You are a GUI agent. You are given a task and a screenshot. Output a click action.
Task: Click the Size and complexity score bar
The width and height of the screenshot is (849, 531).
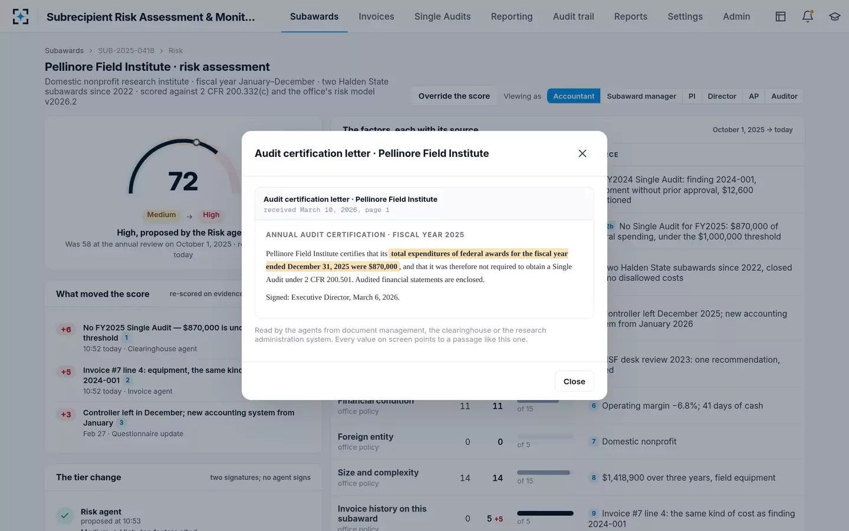pos(545,473)
